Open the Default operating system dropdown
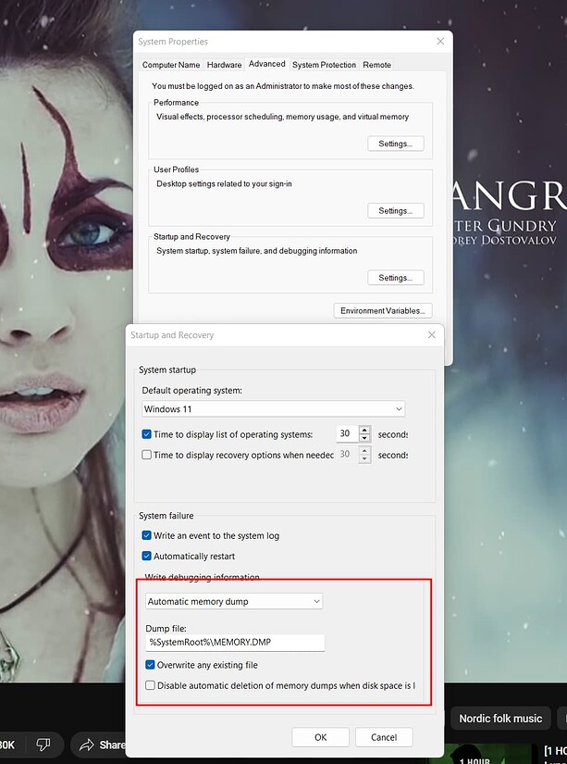This screenshot has height=764, width=567. (274, 408)
